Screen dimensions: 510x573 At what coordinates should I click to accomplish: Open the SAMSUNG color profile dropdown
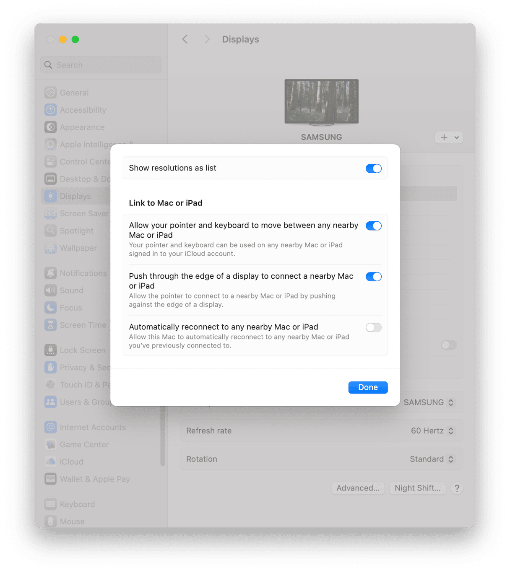tap(429, 402)
